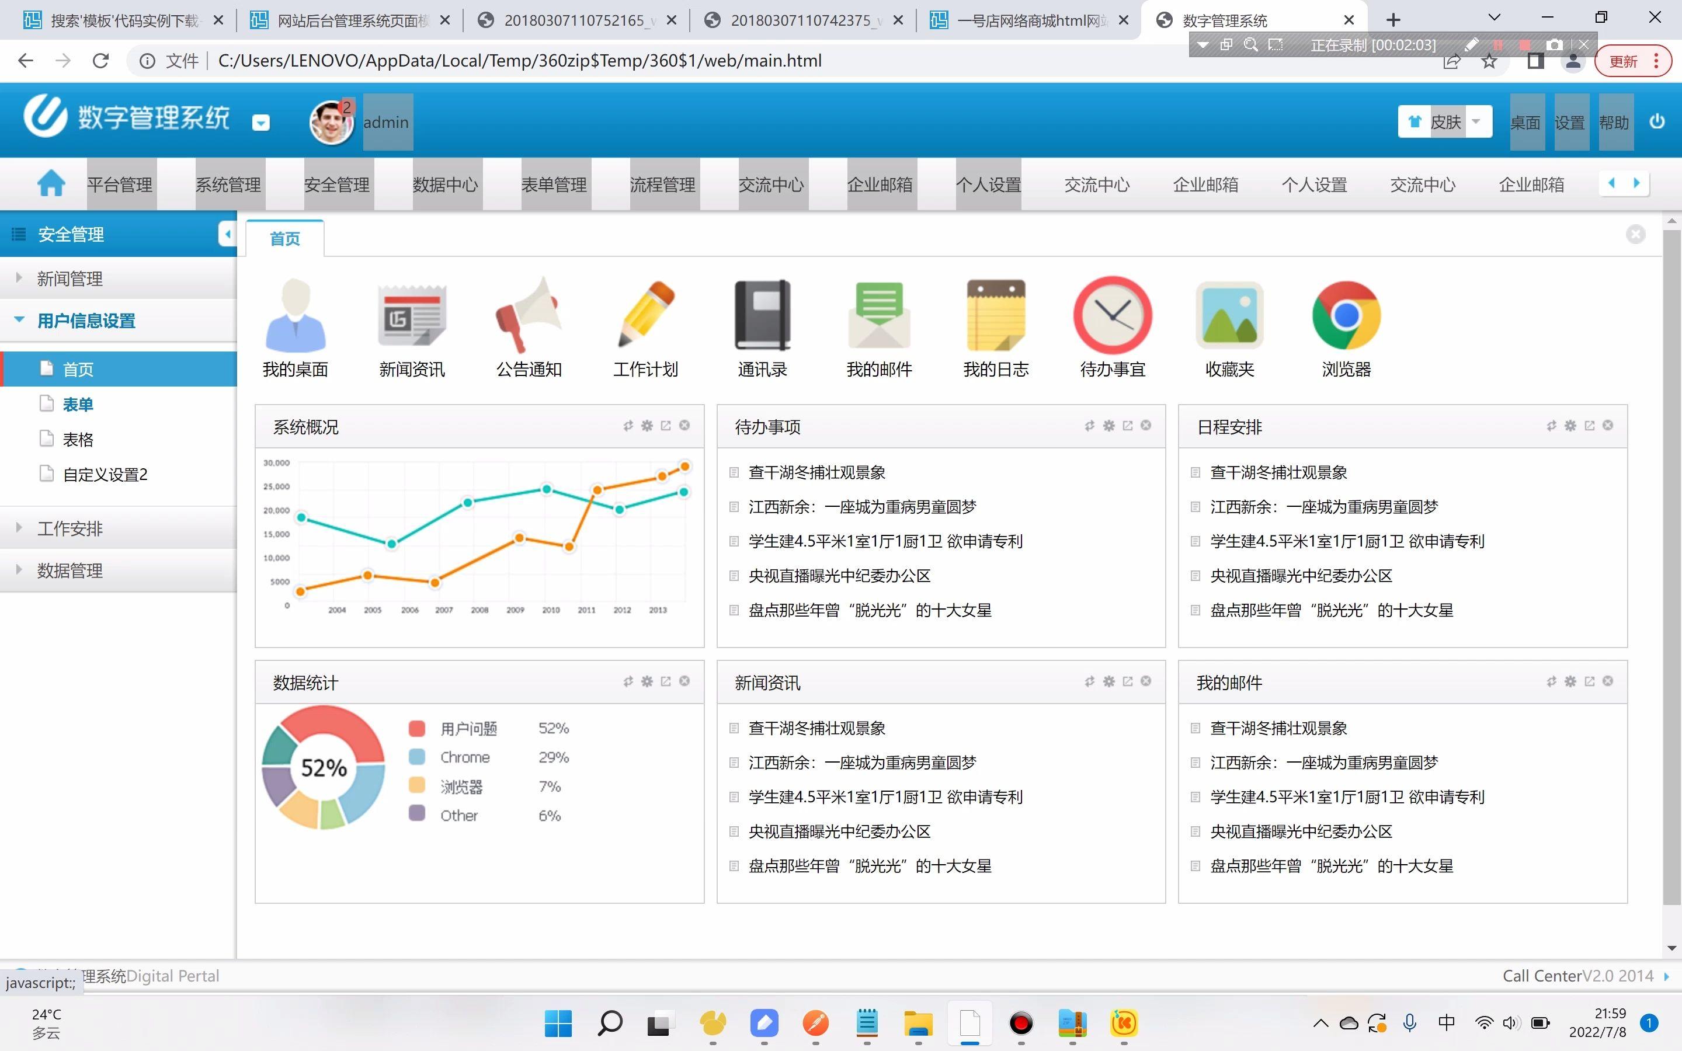Close all tabs with gray X button
1682x1051 pixels.
pos(1635,234)
